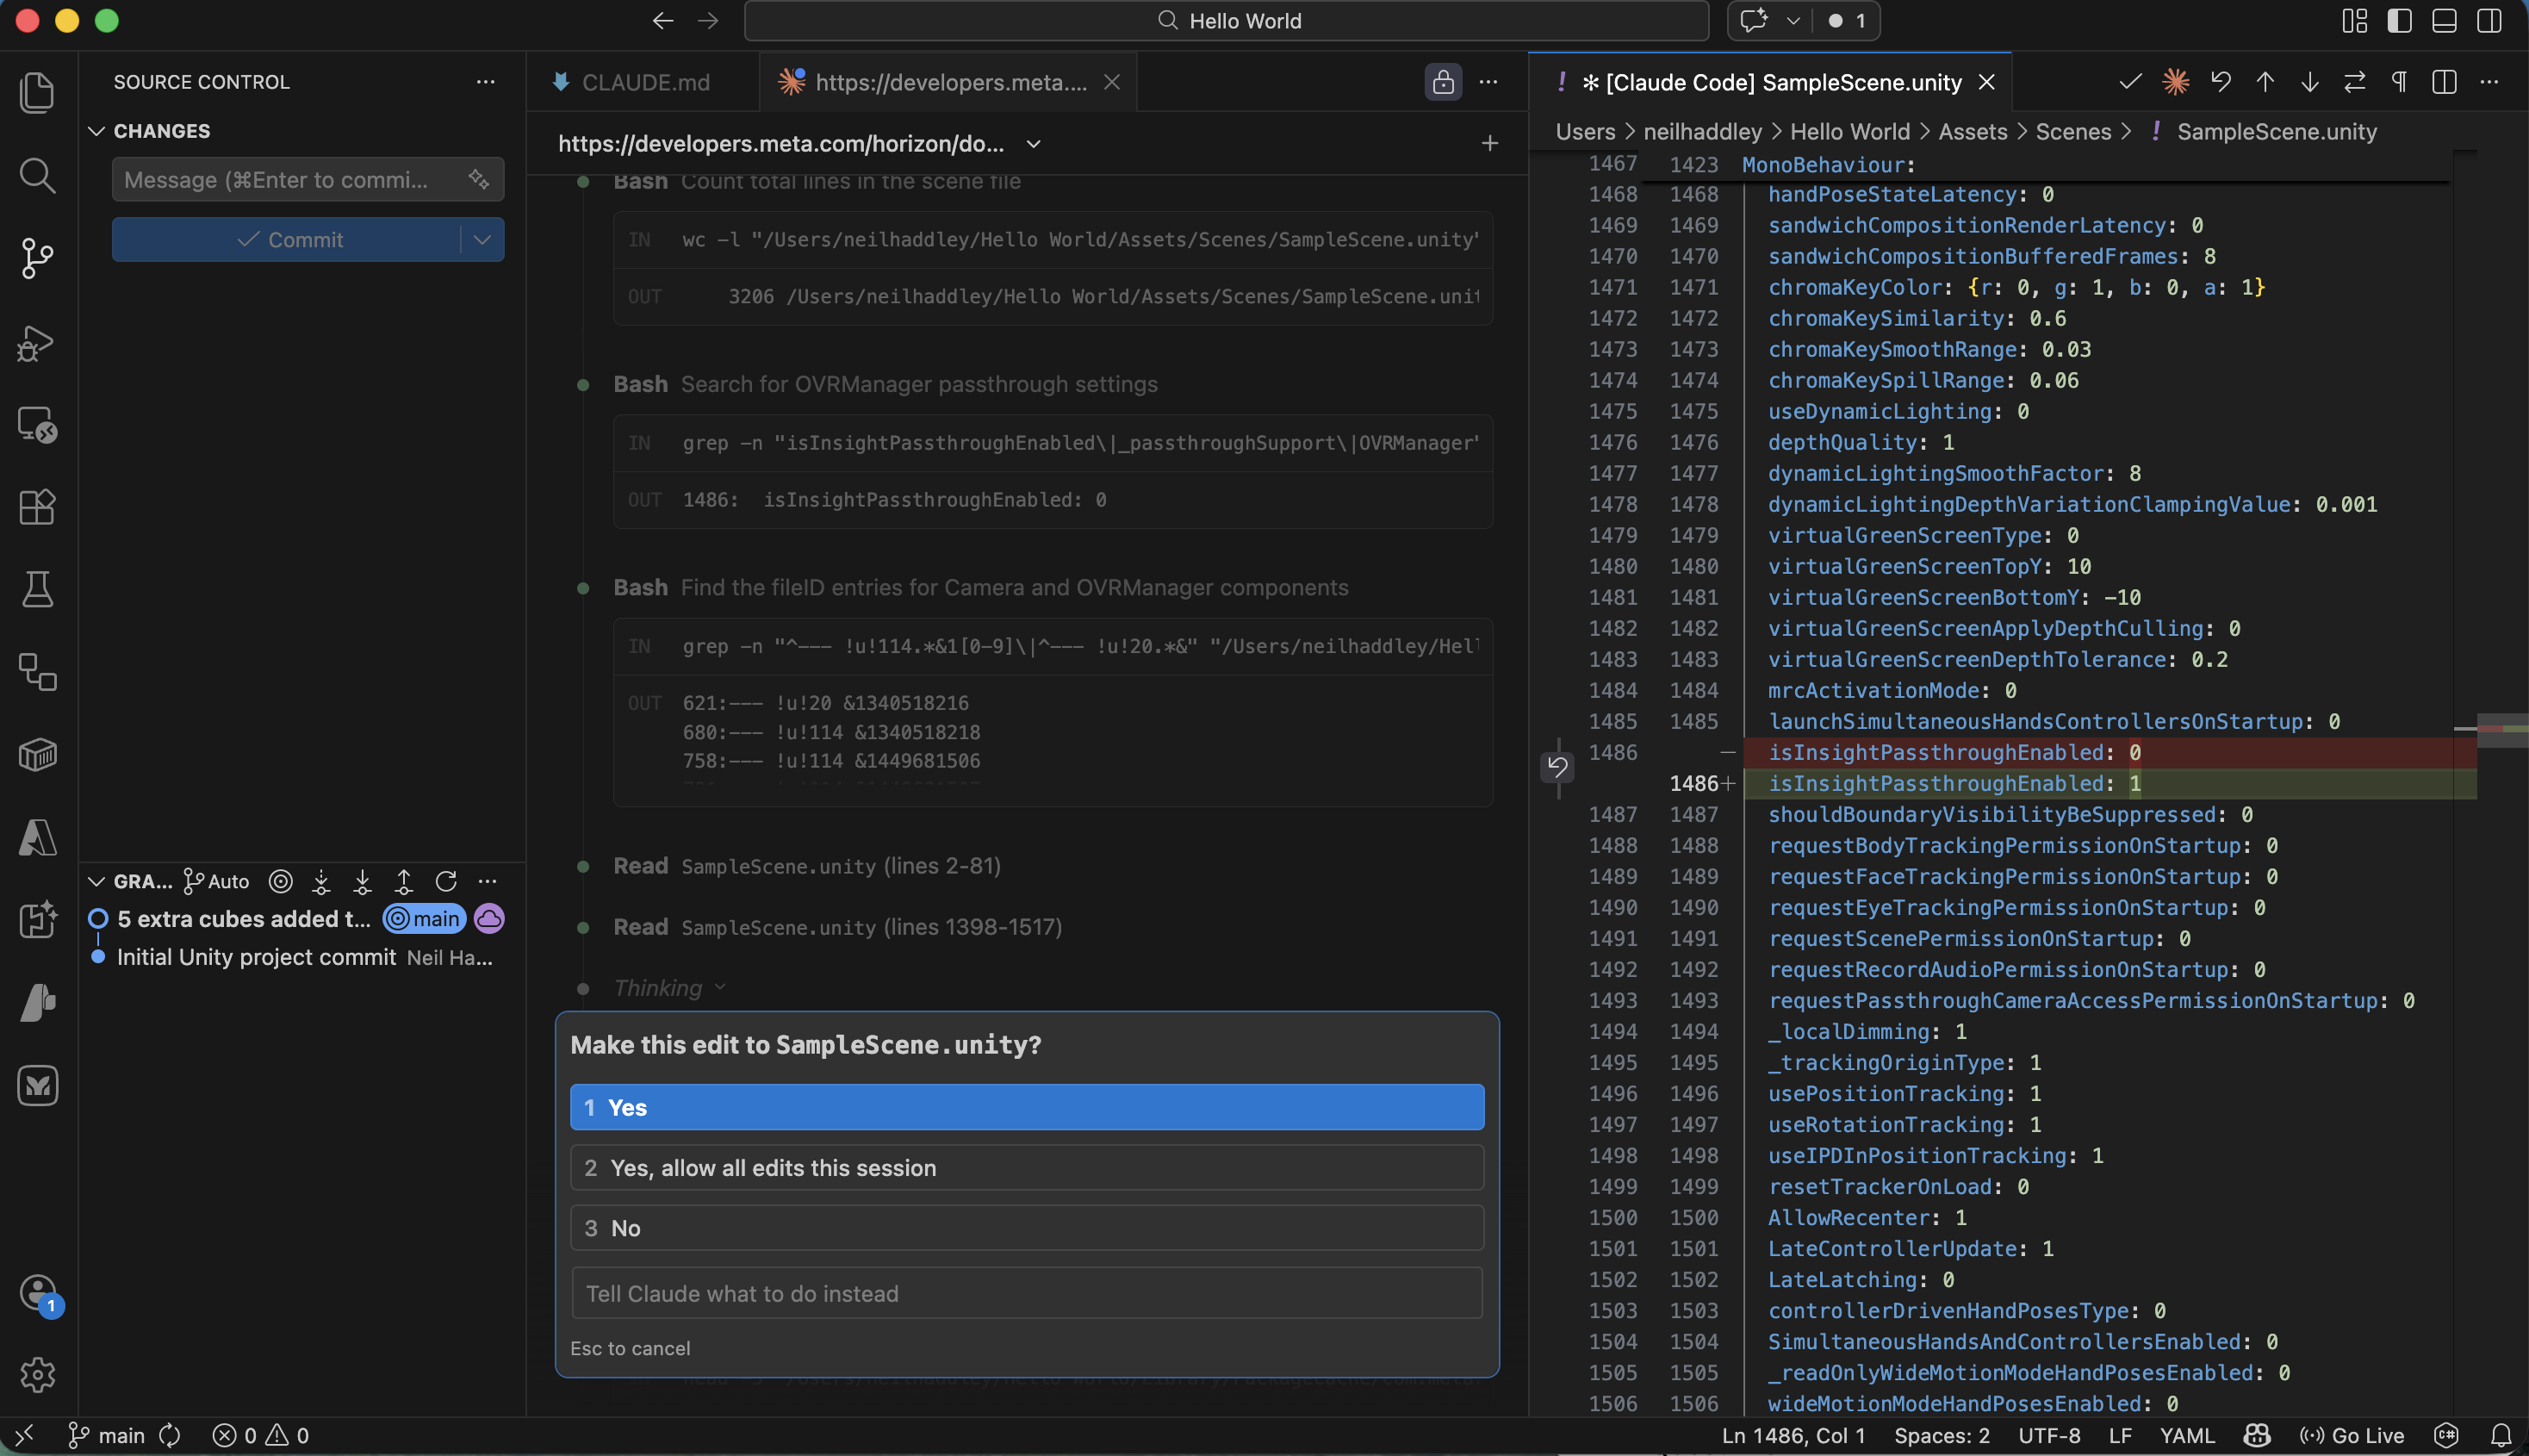Viewport: 2529px width, 1456px height.
Task: Toggle the bottom panel visibility
Action: (2444, 21)
